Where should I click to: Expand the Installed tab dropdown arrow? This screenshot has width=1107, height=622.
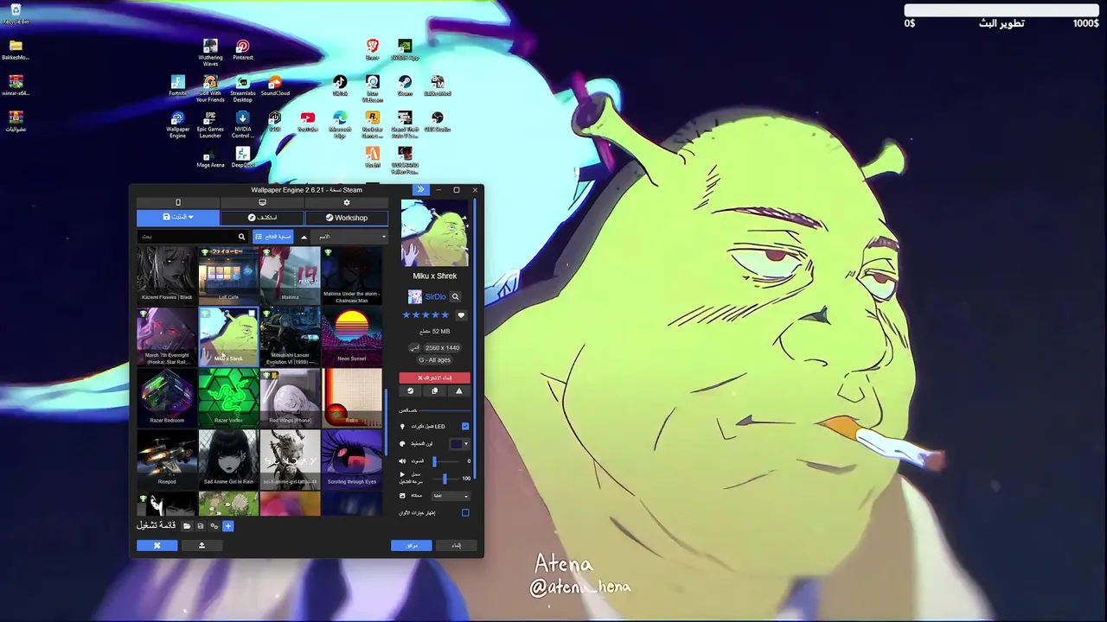191,218
